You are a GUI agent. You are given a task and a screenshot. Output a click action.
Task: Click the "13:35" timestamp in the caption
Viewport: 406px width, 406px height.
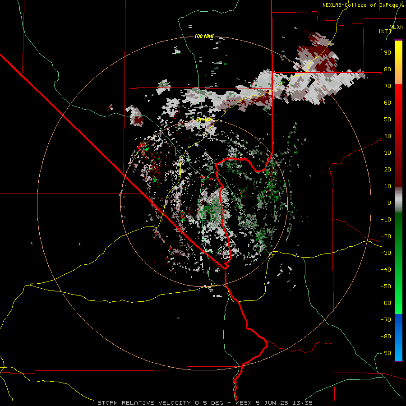(302, 403)
